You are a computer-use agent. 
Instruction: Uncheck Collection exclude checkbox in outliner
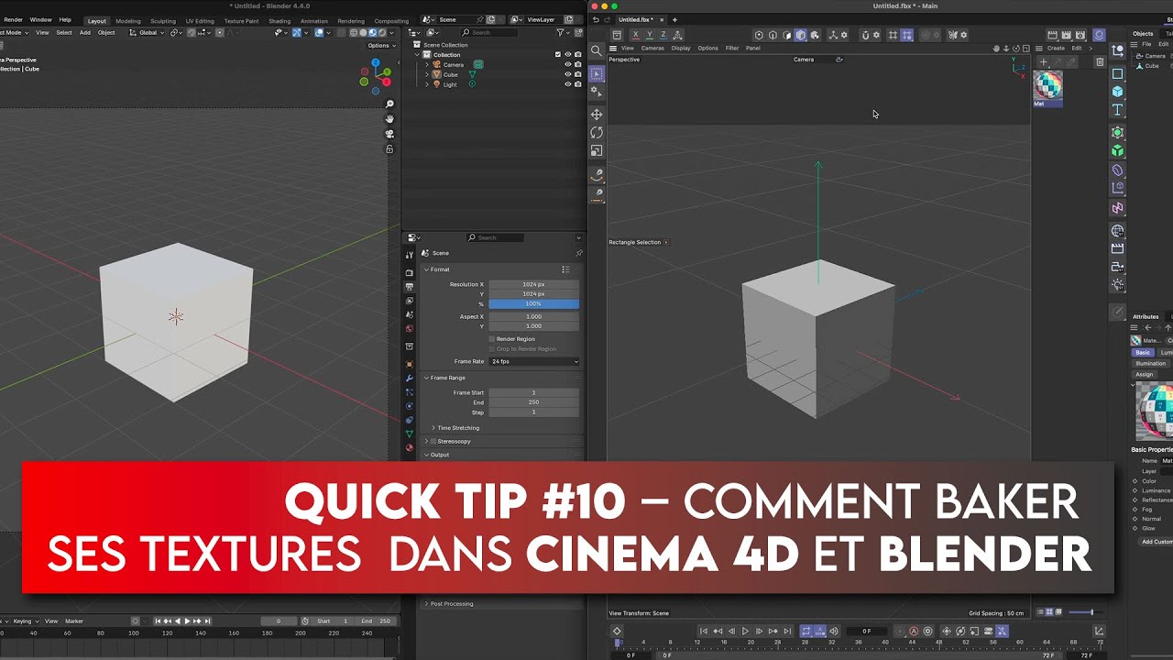[x=558, y=55]
